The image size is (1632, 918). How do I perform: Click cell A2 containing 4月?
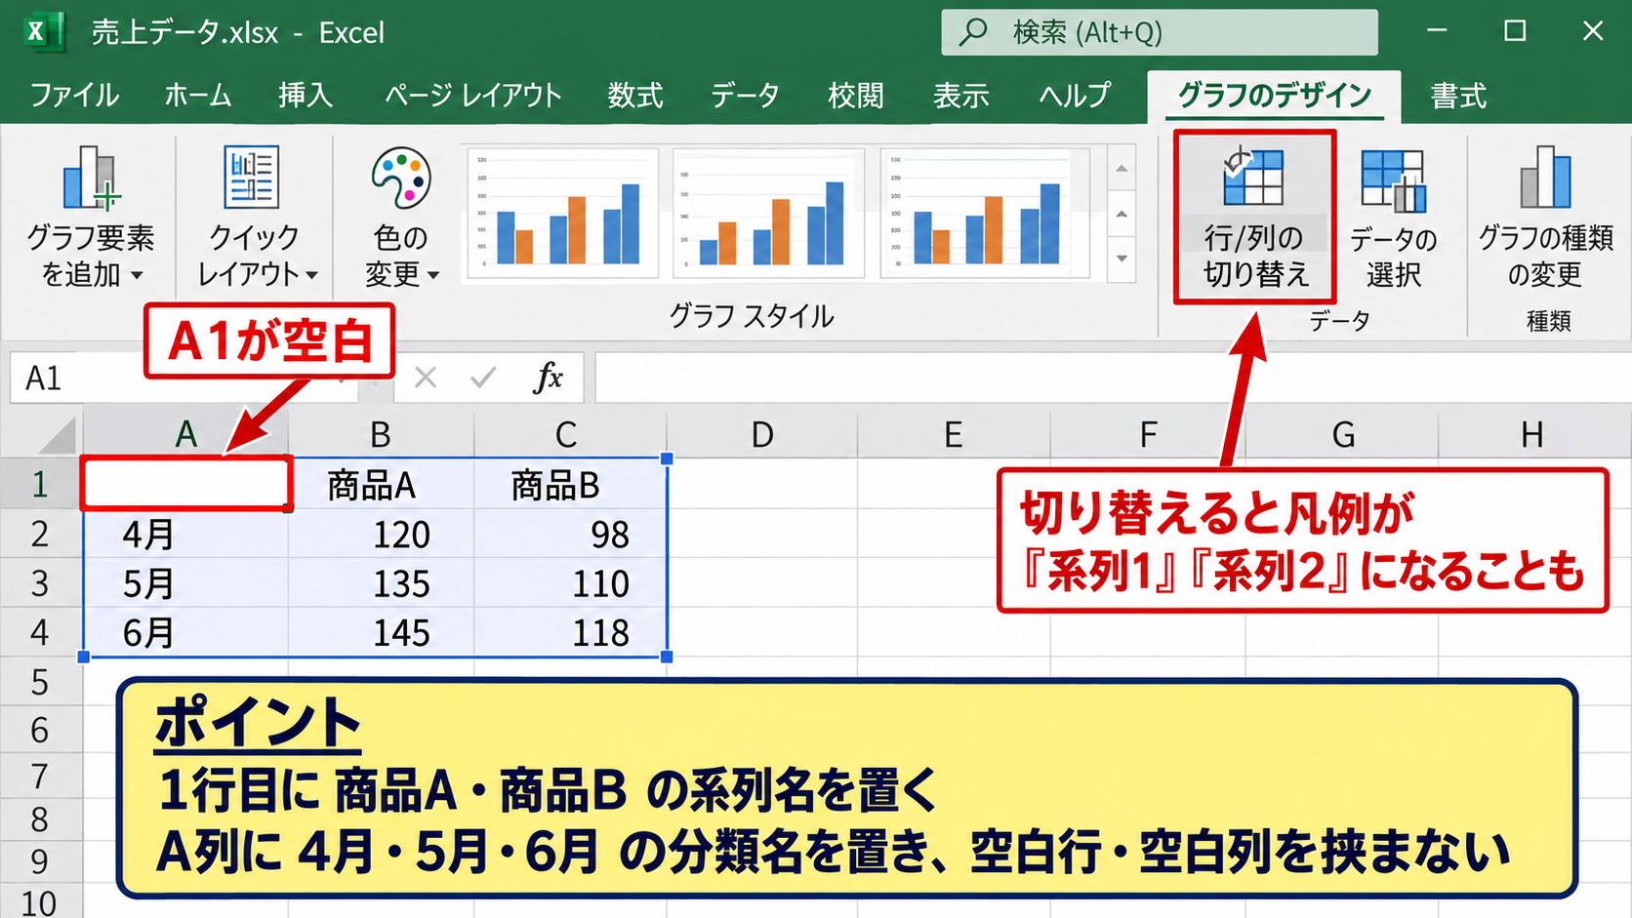pos(185,534)
